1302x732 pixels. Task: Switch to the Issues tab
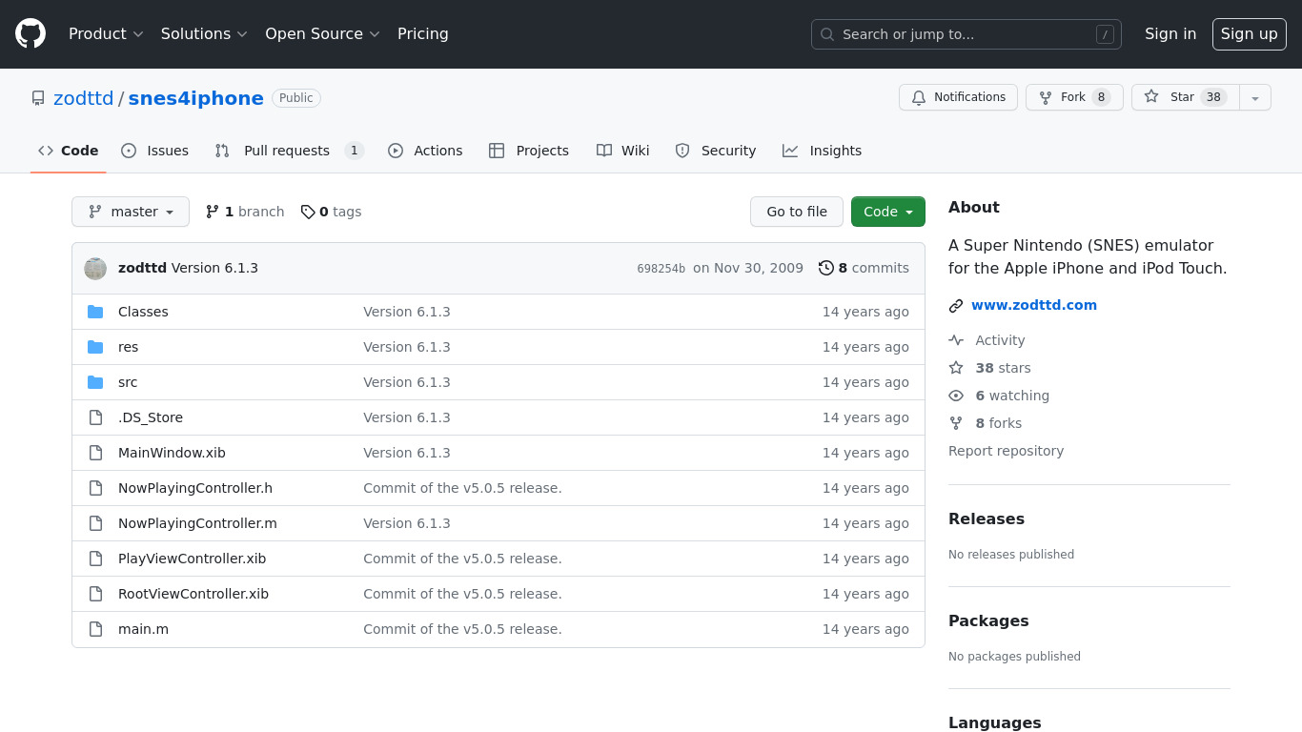tap(154, 151)
